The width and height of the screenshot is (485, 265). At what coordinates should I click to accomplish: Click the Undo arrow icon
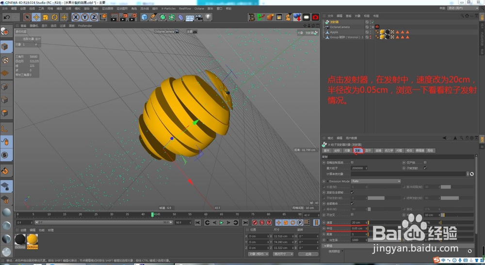[x=7, y=17]
